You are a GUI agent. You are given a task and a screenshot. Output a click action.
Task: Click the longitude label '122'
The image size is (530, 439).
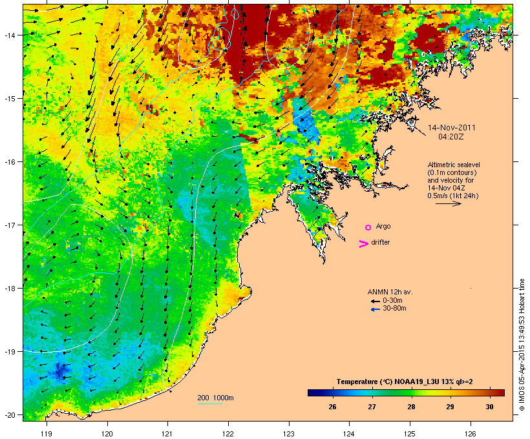click(228, 434)
